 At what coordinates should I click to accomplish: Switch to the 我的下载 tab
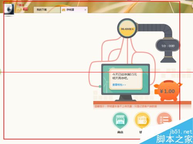point(47,10)
